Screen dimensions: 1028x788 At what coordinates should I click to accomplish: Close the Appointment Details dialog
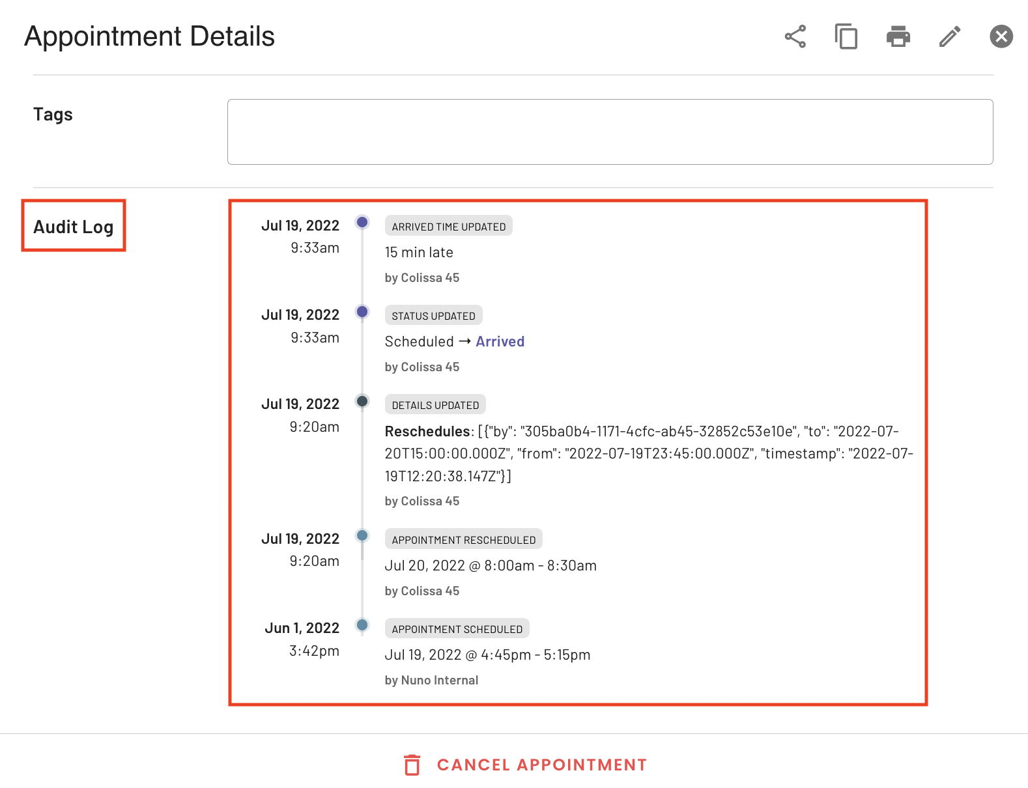pos(1001,36)
